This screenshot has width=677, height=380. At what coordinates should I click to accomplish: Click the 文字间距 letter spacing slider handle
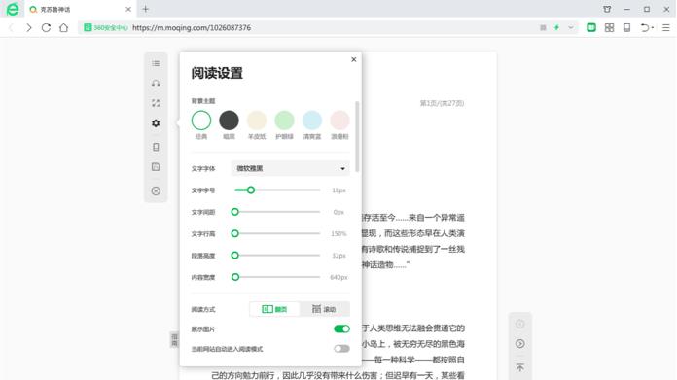click(x=234, y=212)
